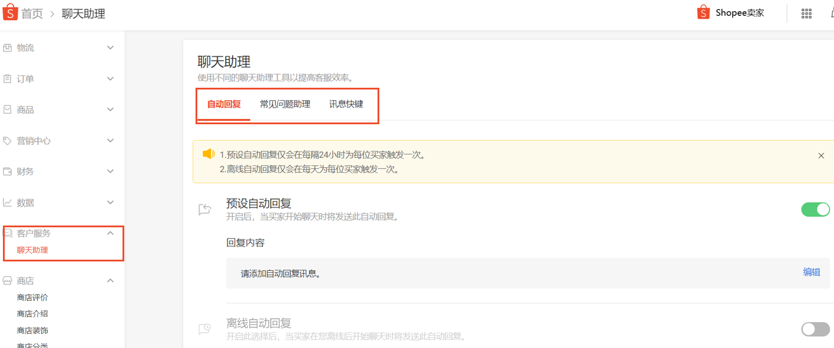The width and height of the screenshot is (834, 348).
Task: Switch to the 自动回复 tab
Action: click(x=224, y=104)
